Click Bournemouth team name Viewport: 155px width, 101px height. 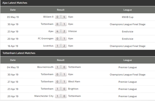(45, 67)
